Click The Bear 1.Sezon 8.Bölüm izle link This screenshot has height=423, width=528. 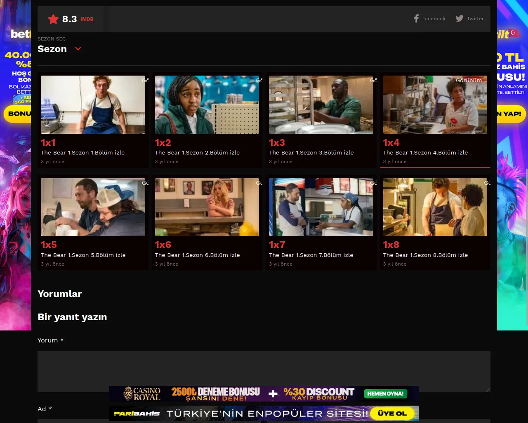[x=425, y=255]
